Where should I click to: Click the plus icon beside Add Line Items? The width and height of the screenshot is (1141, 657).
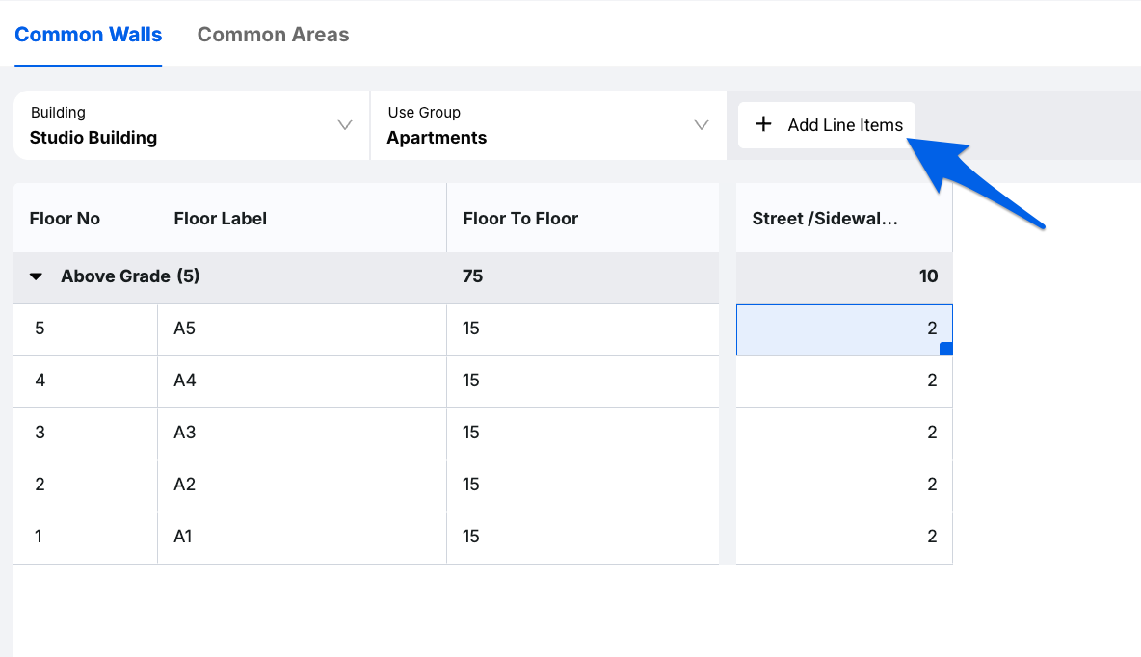coord(763,124)
